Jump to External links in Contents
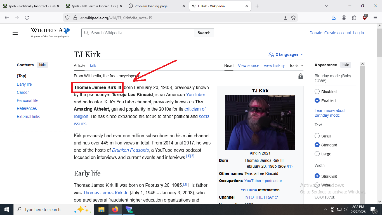The image size is (382, 215). pos(29,116)
